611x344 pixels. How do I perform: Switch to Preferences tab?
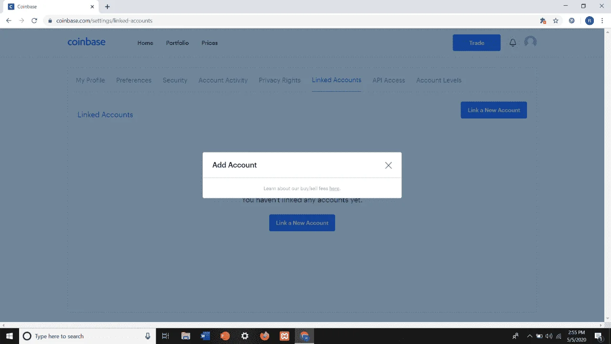pyautogui.click(x=134, y=80)
